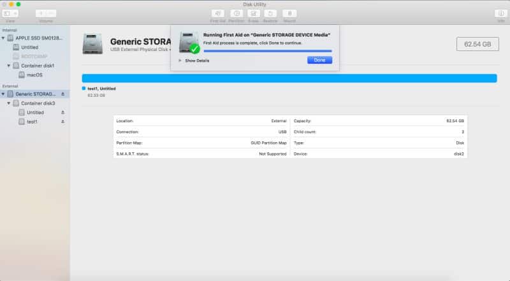Image resolution: width=510 pixels, height=281 pixels.
Task: Click the Done button in First Aid dialog
Action: pos(319,60)
